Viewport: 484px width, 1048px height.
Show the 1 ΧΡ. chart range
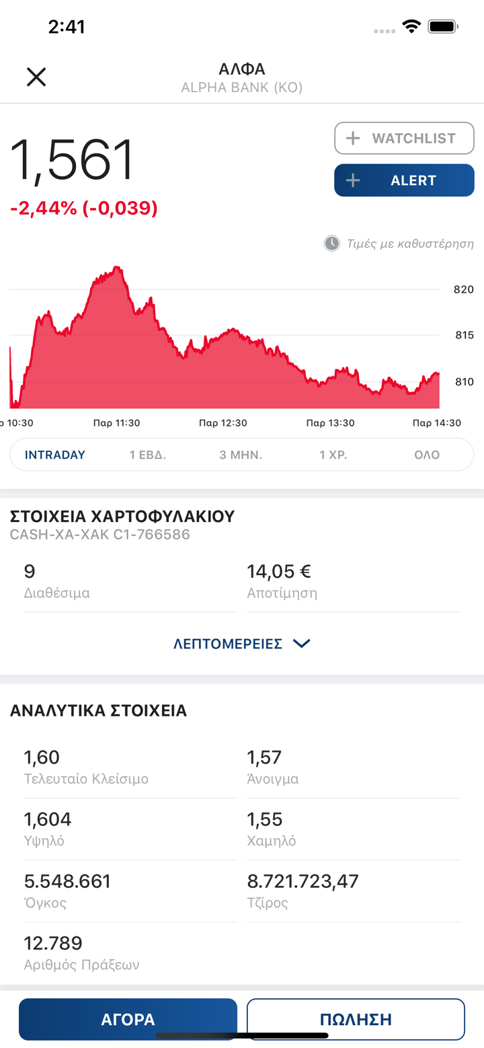[x=333, y=455]
